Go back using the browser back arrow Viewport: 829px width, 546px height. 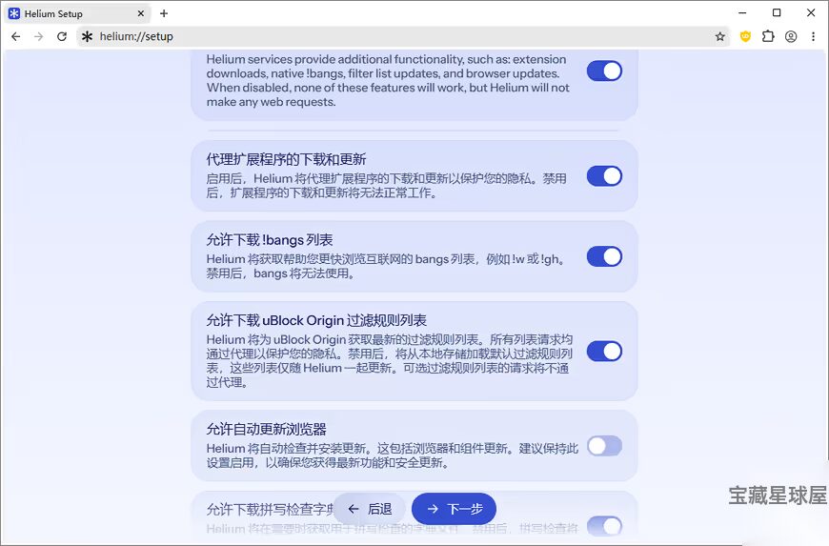[x=16, y=36]
